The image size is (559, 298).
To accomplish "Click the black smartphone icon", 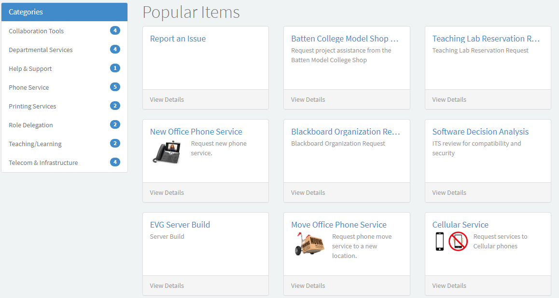I will pos(439,241).
